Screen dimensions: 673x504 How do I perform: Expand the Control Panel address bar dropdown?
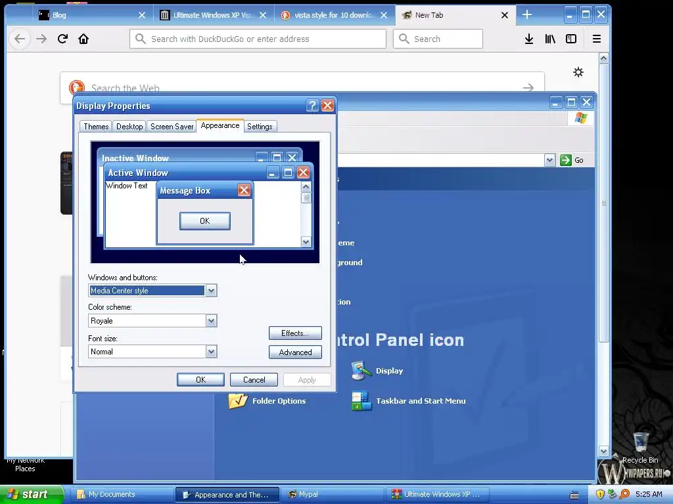(x=549, y=160)
